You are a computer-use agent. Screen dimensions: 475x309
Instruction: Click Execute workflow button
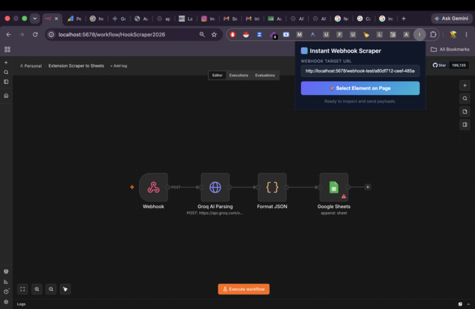click(x=243, y=289)
